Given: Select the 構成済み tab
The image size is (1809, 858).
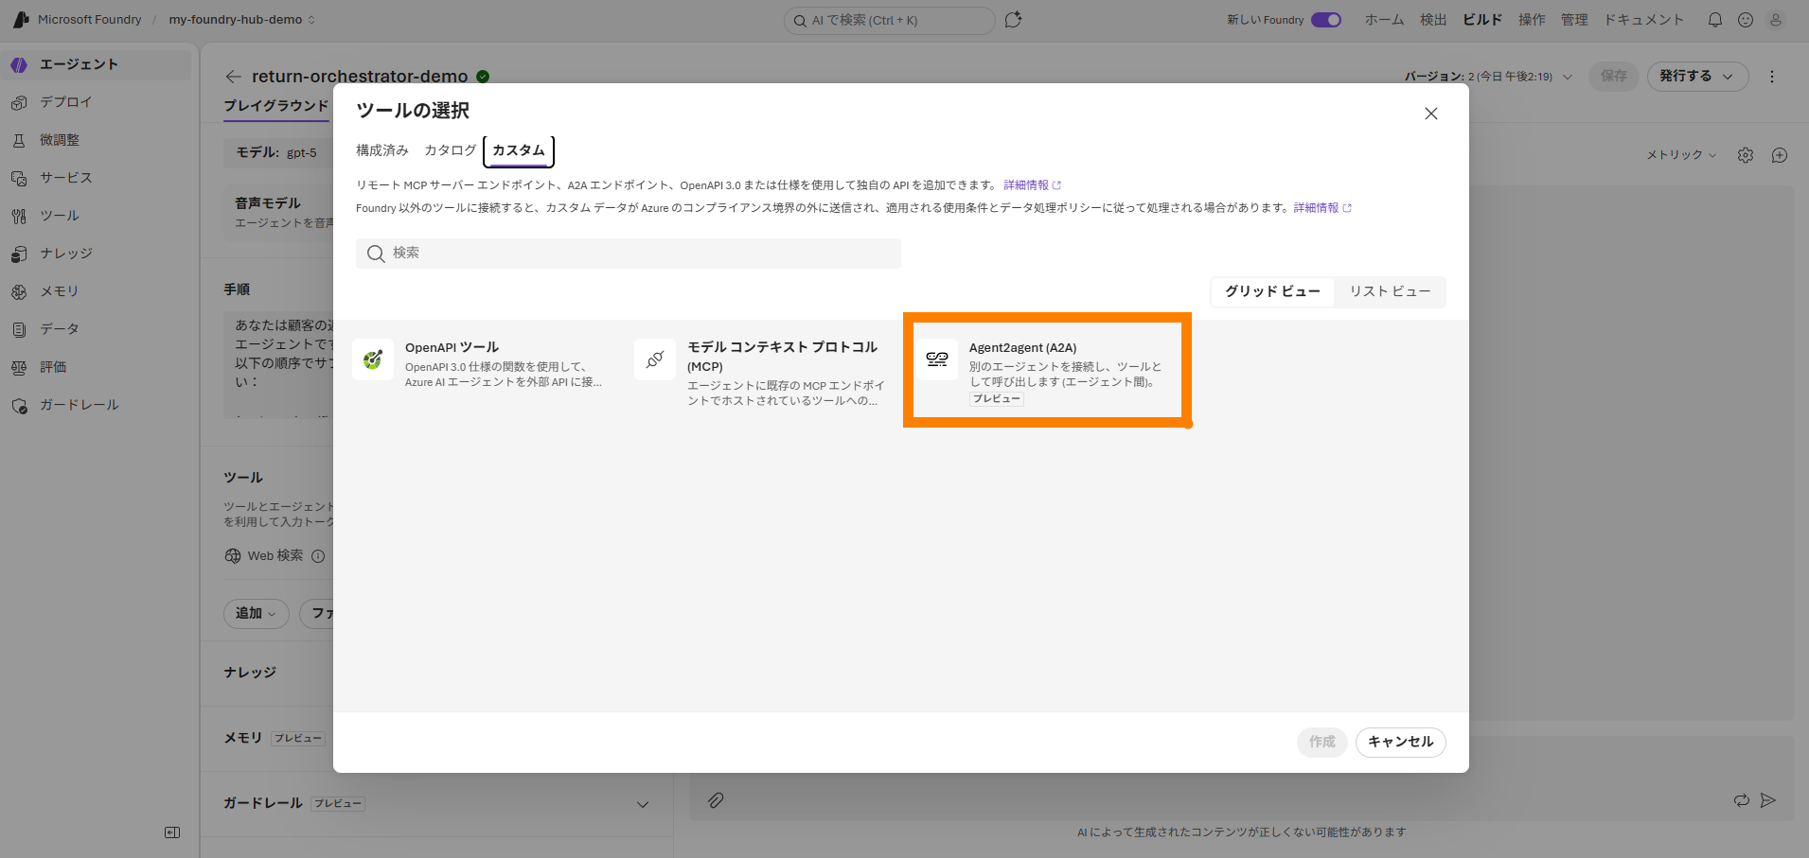Looking at the screenshot, I should [382, 150].
